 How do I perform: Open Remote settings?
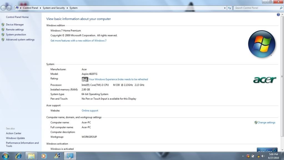point(15,29)
